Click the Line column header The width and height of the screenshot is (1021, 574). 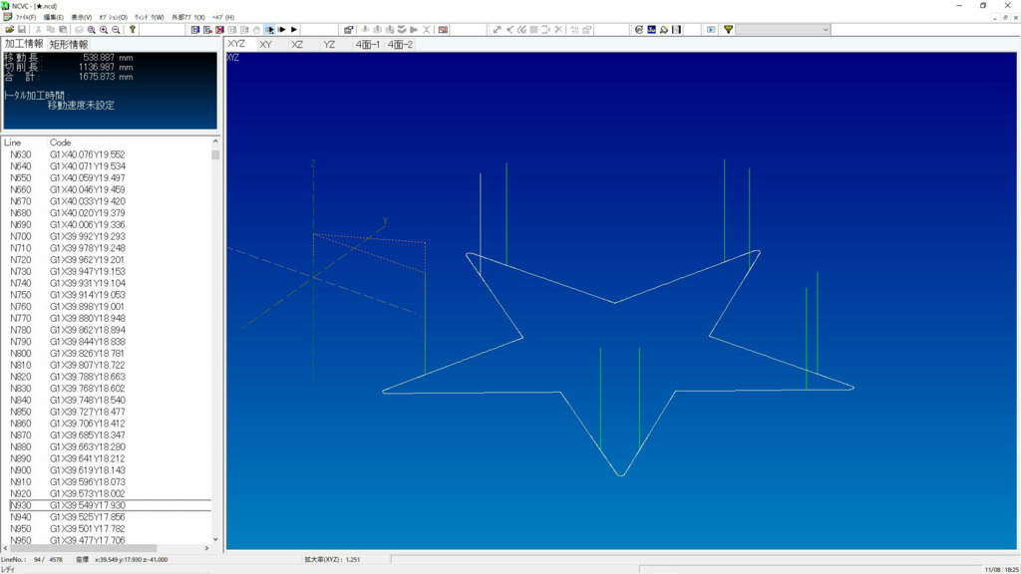(12, 142)
